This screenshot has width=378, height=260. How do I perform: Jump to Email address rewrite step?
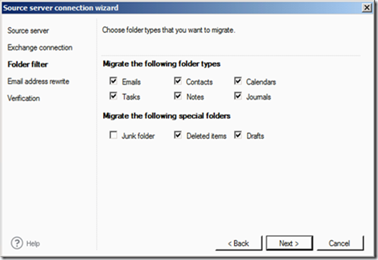(39, 81)
